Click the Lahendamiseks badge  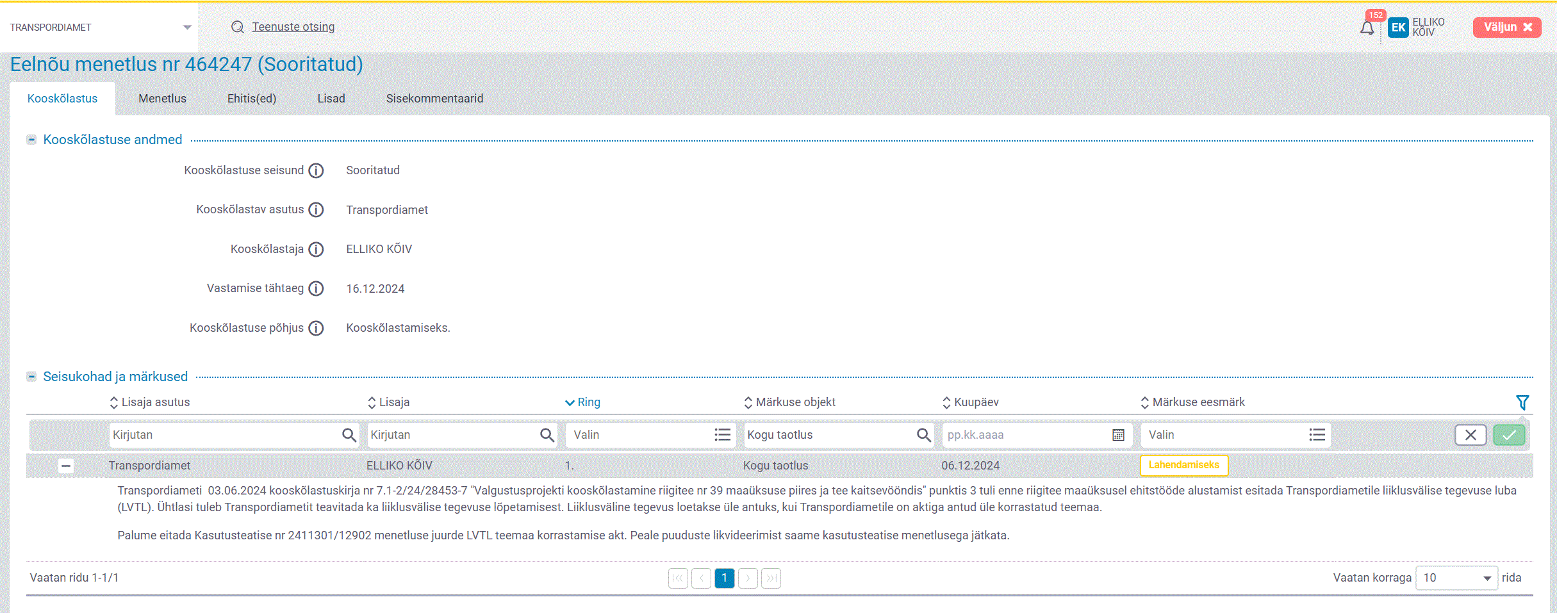(x=1183, y=465)
